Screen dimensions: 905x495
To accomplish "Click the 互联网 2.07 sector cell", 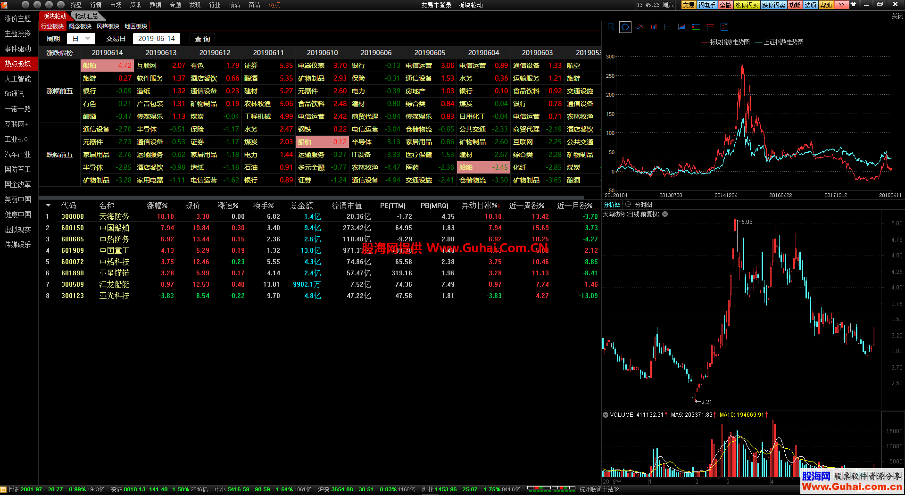I will tap(161, 66).
